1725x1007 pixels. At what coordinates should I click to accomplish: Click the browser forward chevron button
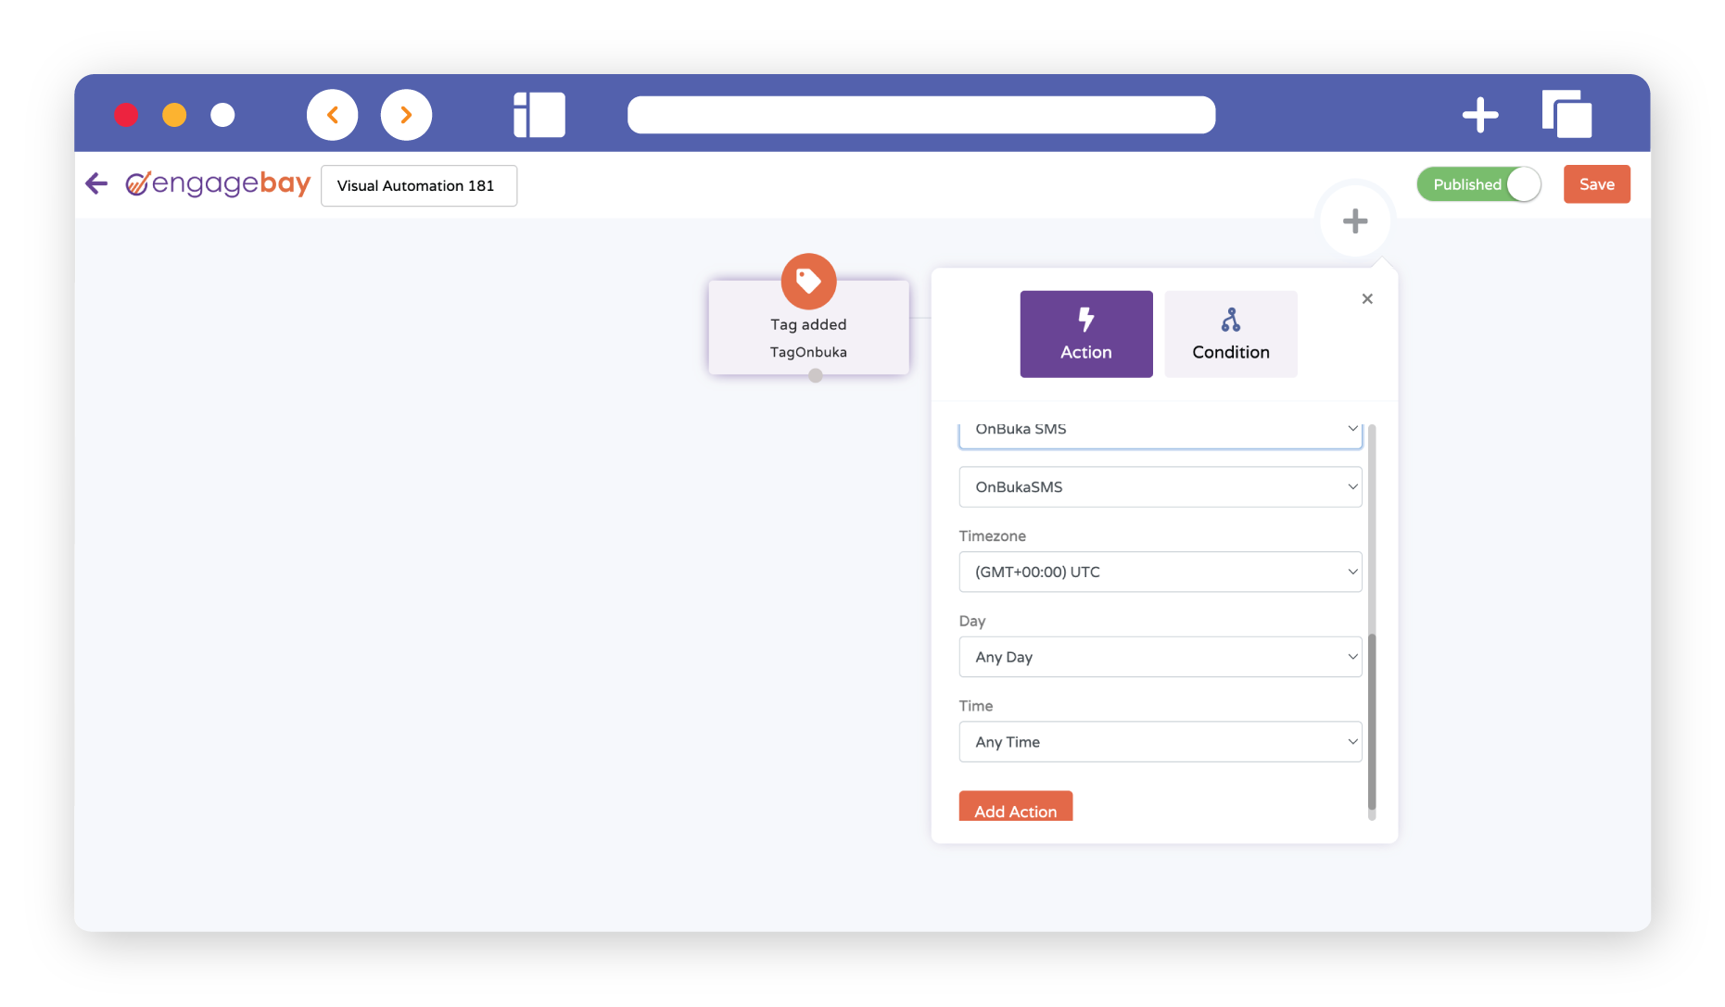[406, 115]
